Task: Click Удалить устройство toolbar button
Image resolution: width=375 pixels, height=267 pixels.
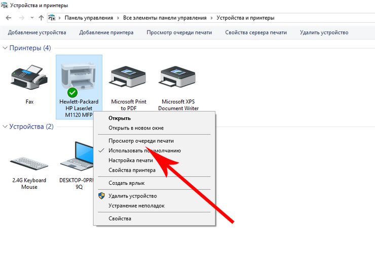Action: [x=324, y=32]
